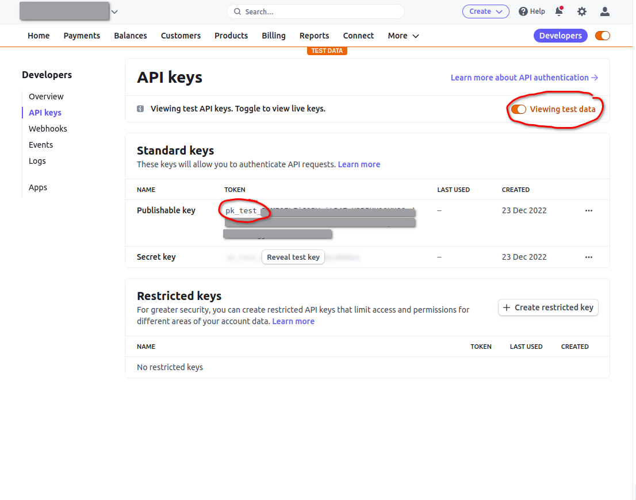Click the plus icon on Create restricted key
This screenshot has height=500, width=636.
click(x=507, y=307)
